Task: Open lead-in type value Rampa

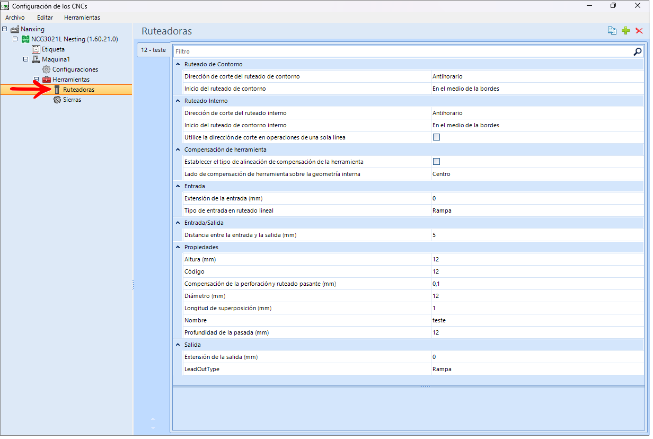Action: 536,210
